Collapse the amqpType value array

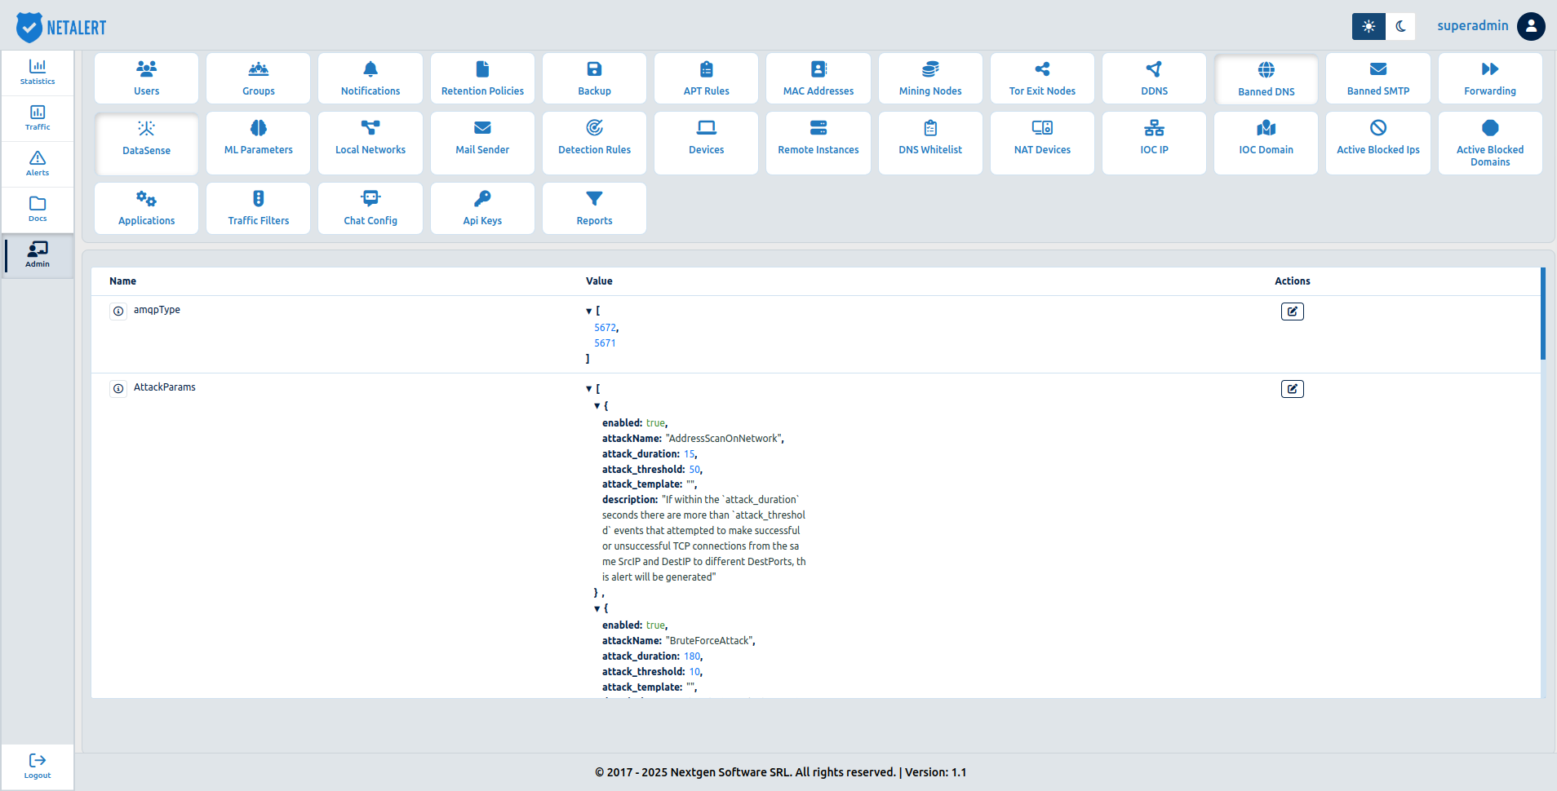[588, 312]
